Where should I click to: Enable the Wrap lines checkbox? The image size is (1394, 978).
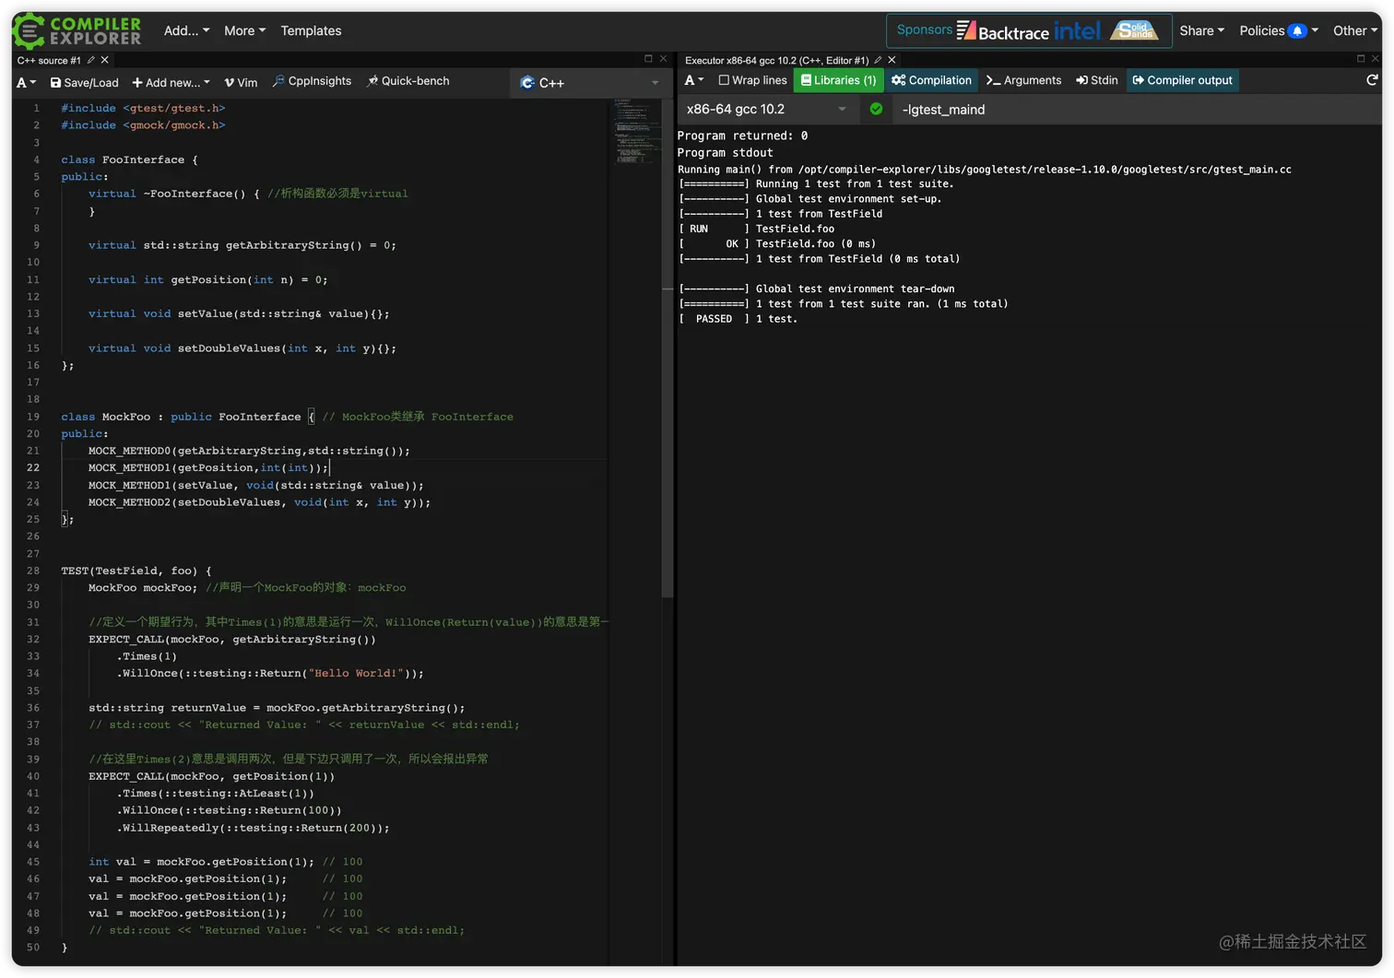click(724, 80)
